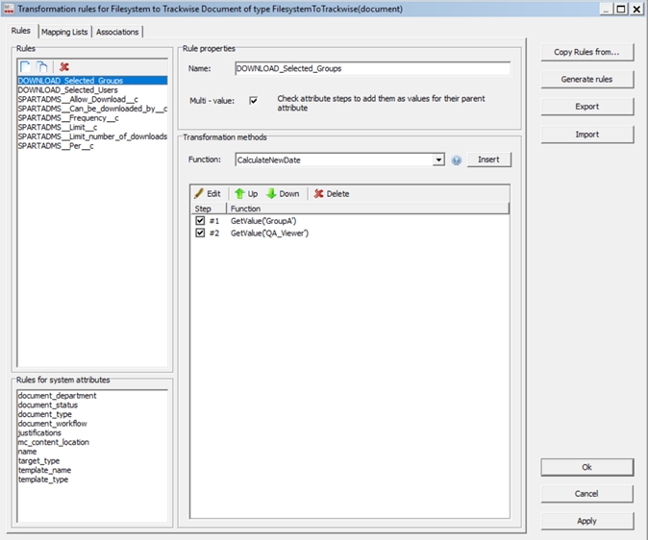Move step up with green Up arrow
This screenshot has height=540, width=648.
pos(246,193)
